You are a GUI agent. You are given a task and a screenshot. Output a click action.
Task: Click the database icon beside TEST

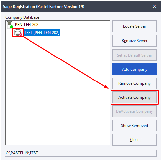click(x=18, y=33)
